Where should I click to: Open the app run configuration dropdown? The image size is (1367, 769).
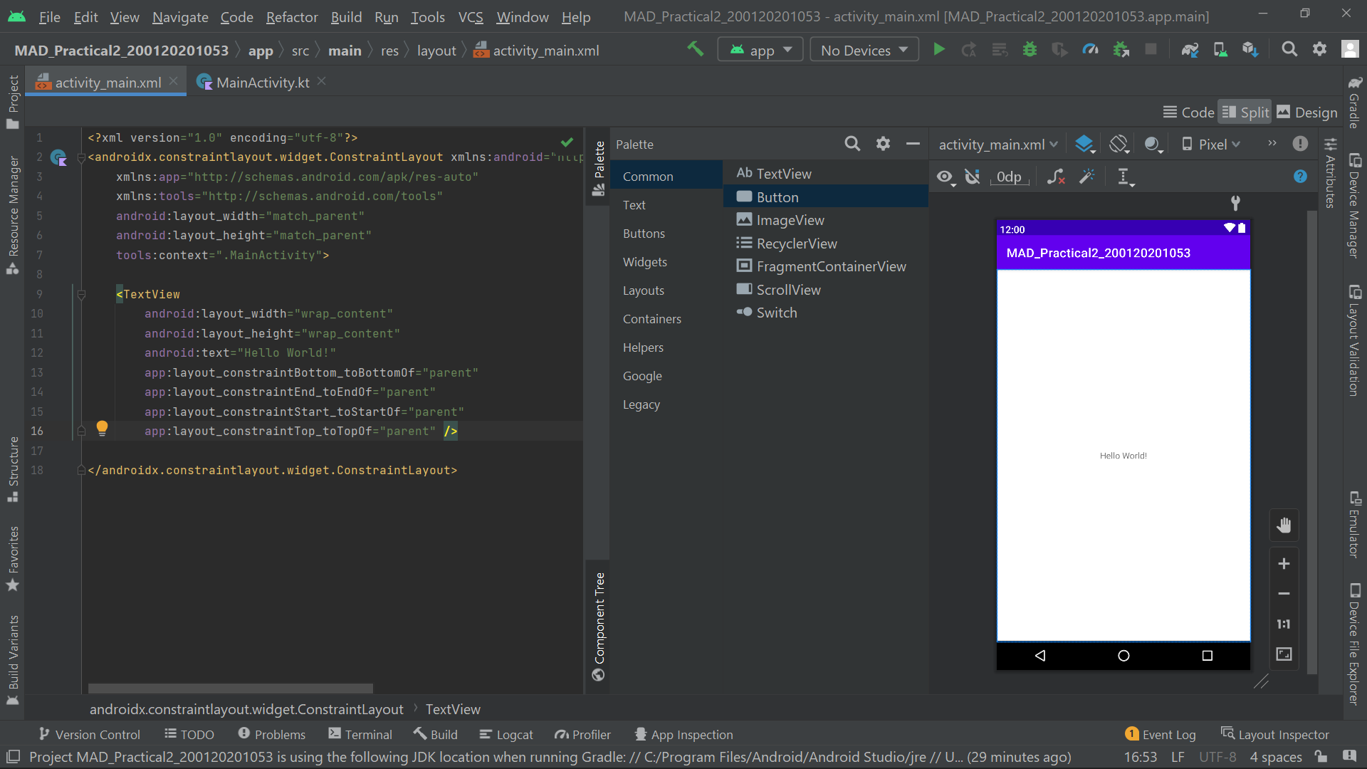tap(760, 49)
